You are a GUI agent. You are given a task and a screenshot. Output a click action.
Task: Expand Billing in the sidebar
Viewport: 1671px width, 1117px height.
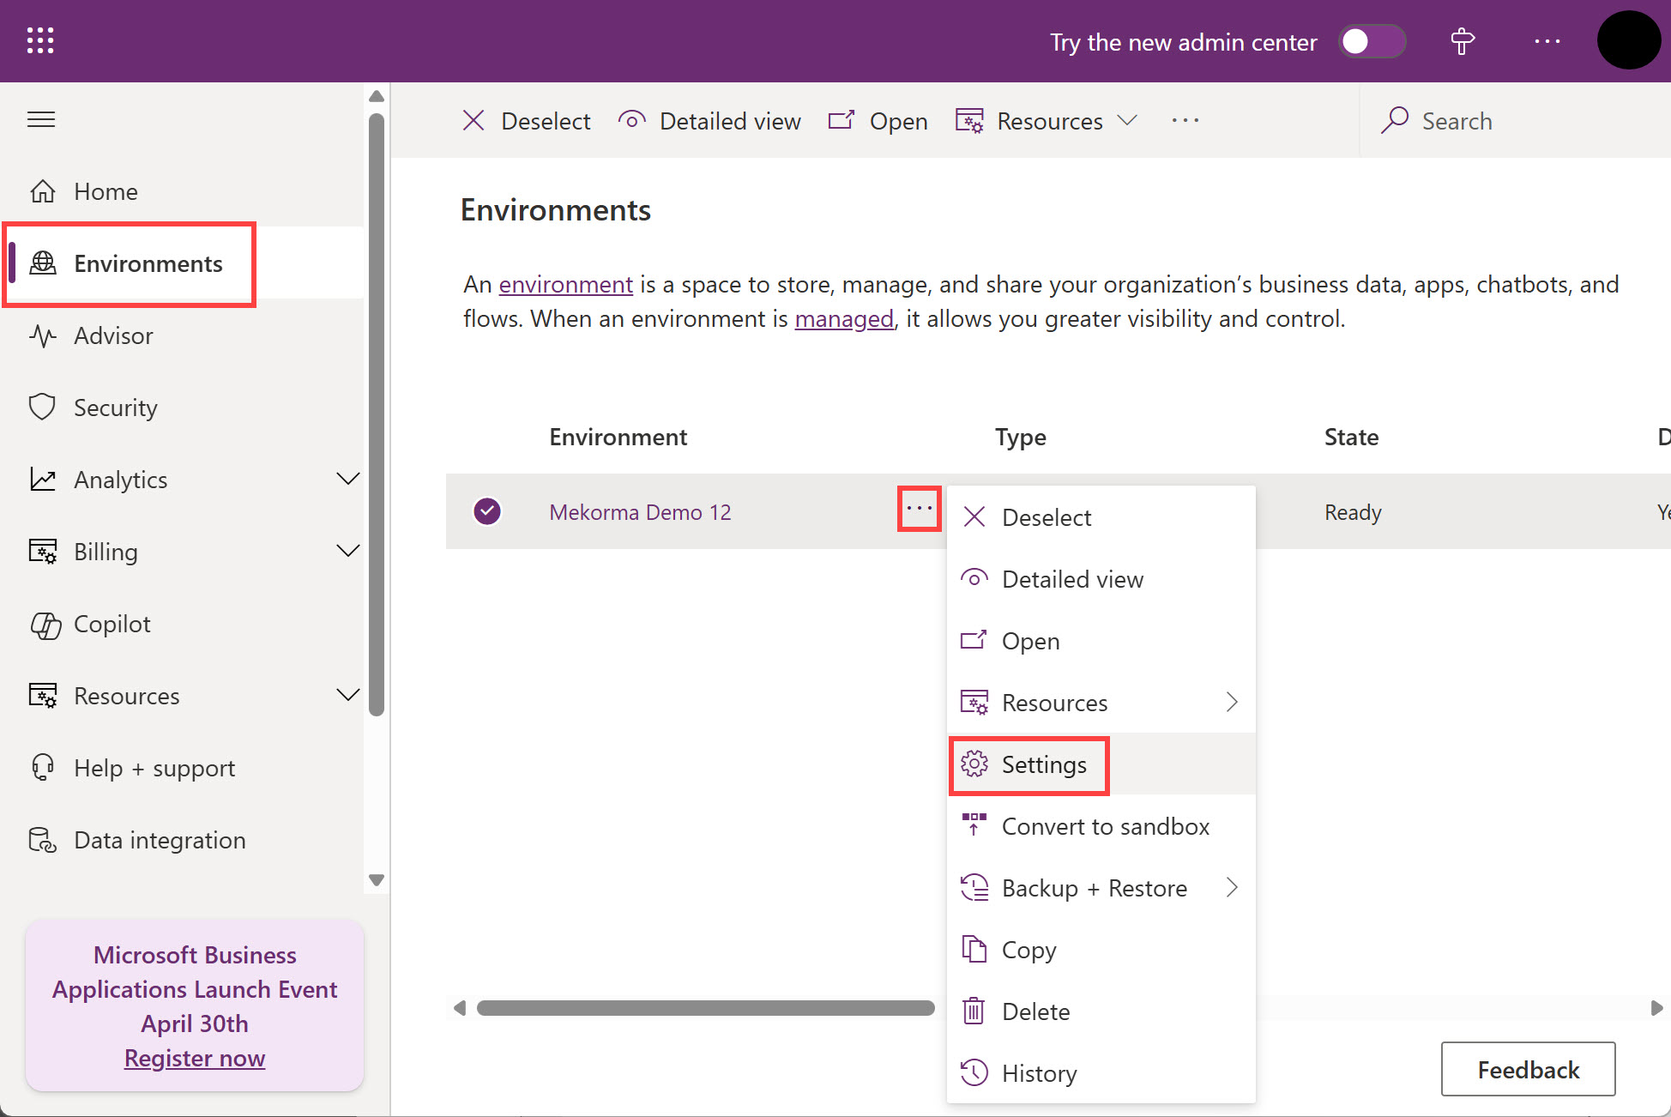pos(347,551)
